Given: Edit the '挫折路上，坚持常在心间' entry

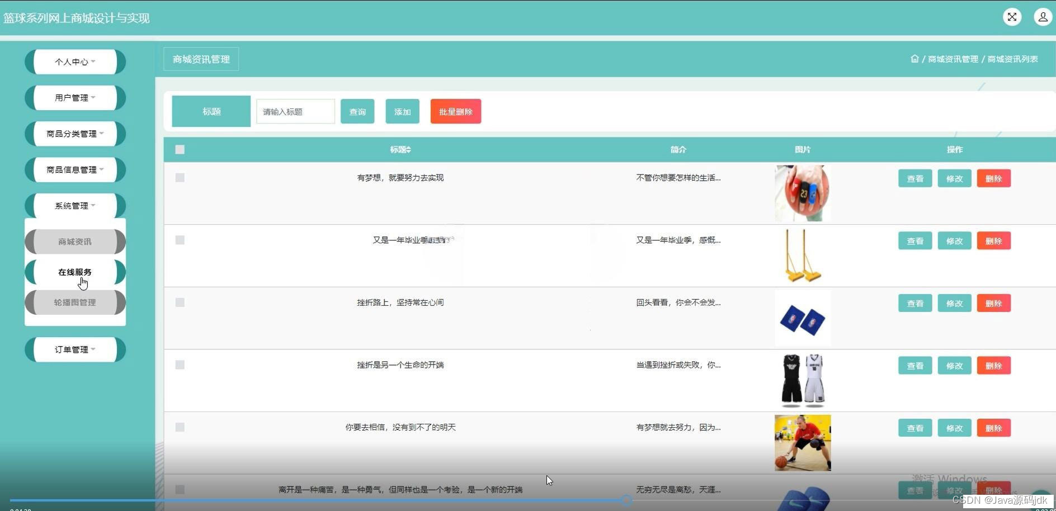Looking at the screenshot, I should point(954,303).
